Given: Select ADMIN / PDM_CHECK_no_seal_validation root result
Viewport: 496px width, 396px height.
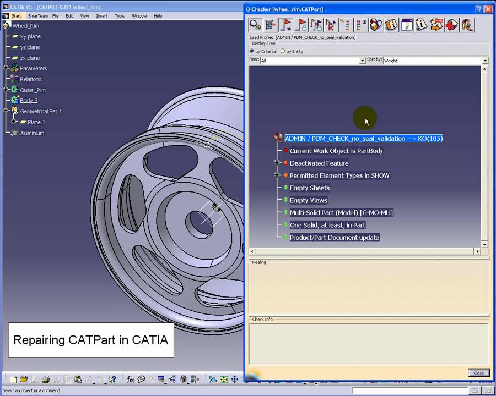Looking at the screenshot, I should coord(364,138).
